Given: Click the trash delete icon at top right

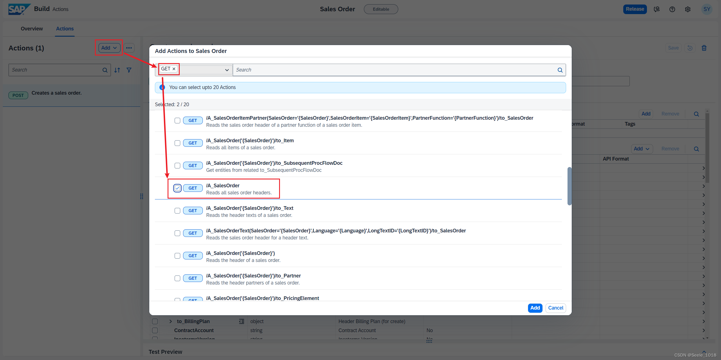Looking at the screenshot, I should (704, 48).
